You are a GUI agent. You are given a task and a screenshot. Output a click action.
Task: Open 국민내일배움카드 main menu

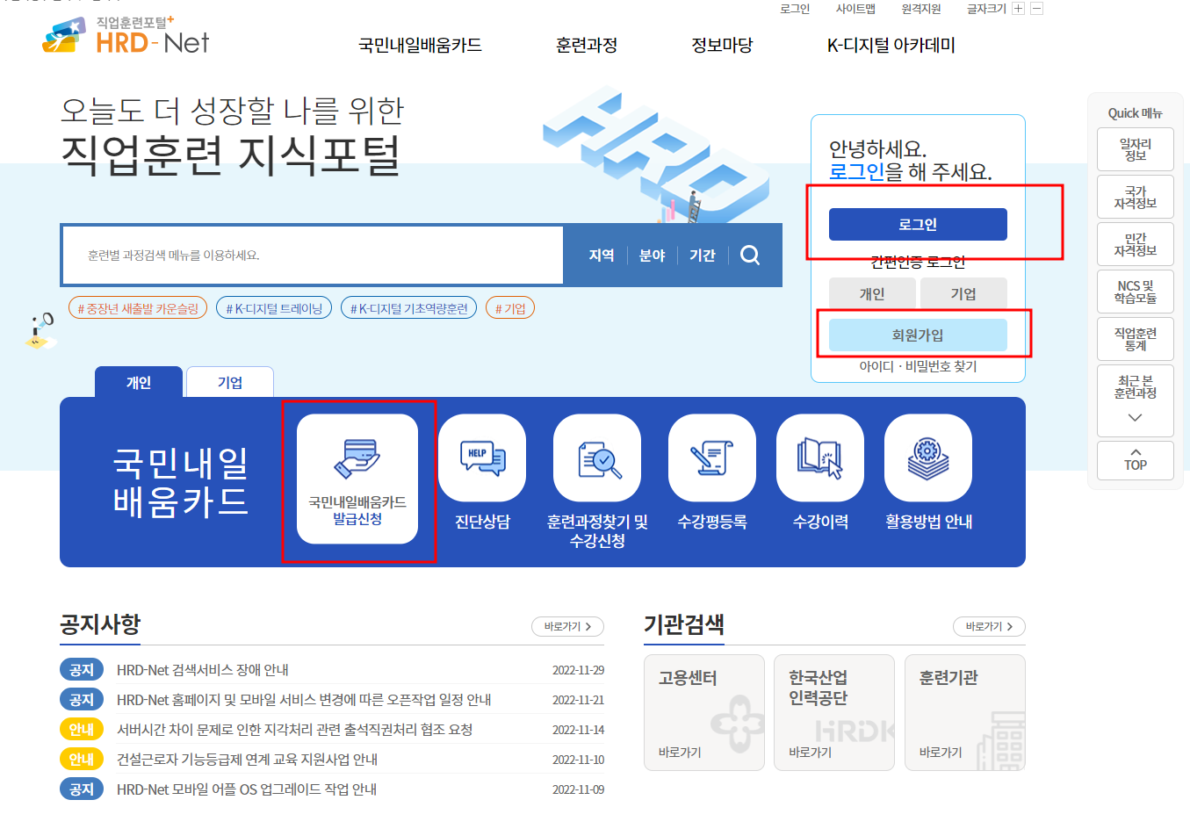coord(420,45)
